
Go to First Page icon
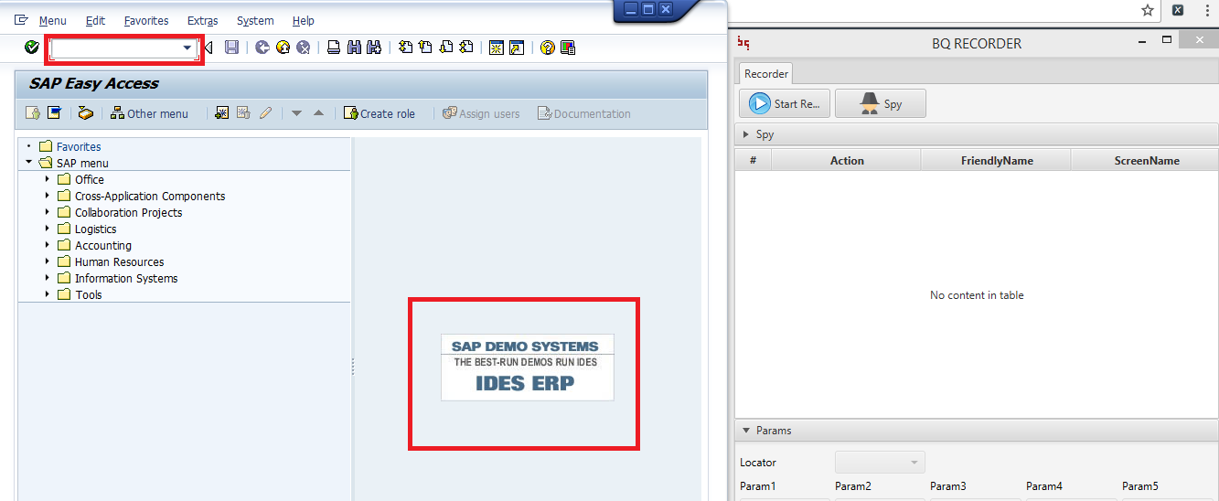tap(405, 48)
